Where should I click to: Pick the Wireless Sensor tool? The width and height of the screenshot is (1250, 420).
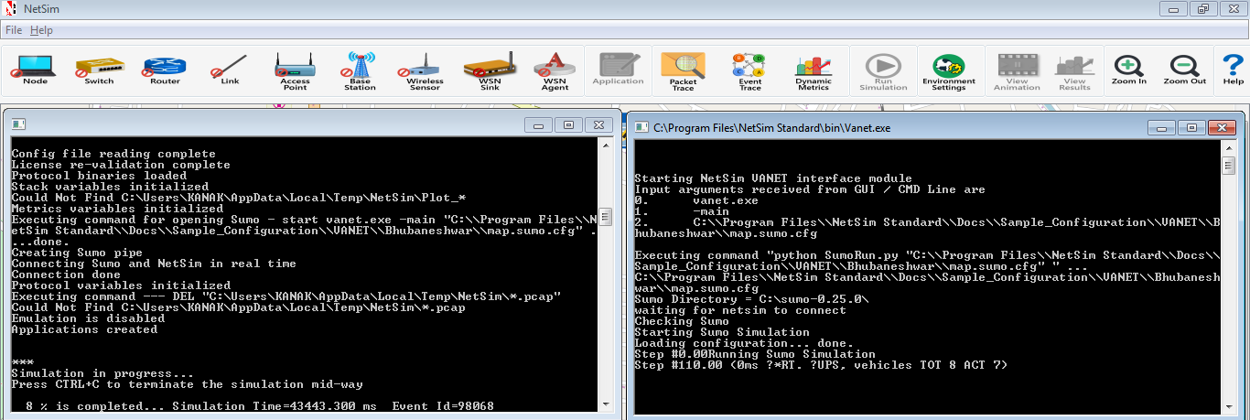pyautogui.click(x=425, y=71)
